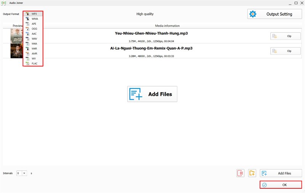This screenshot has width=305, height=193.
Task: Select MP3 in output format list
Action: point(34,14)
